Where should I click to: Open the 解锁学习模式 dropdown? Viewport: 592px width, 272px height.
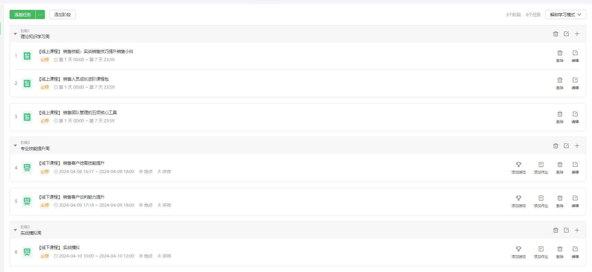pos(565,14)
